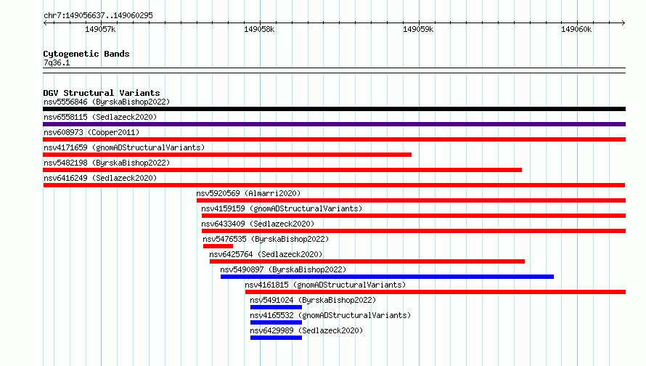Select the red bar for nsv4159159
Viewport: 646px width, 366px height.
point(414,216)
